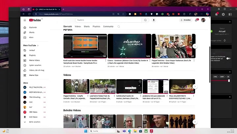Open the Clueso Gewinner video thumbnail
Image resolution: width=237 pixels, height=134 pixels.
[x=129, y=46]
